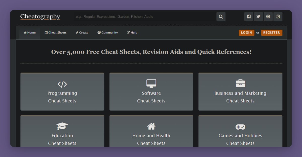This screenshot has height=157, width=302.
Task: Click the magnifying glass search icon
Action: [221, 16]
